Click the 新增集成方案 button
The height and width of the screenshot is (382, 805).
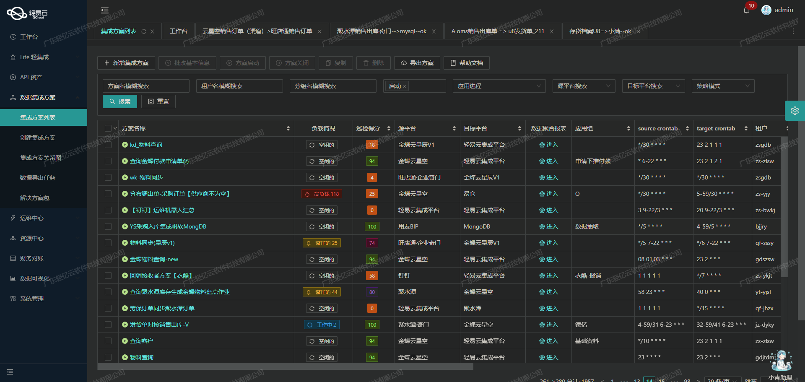pyautogui.click(x=126, y=63)
